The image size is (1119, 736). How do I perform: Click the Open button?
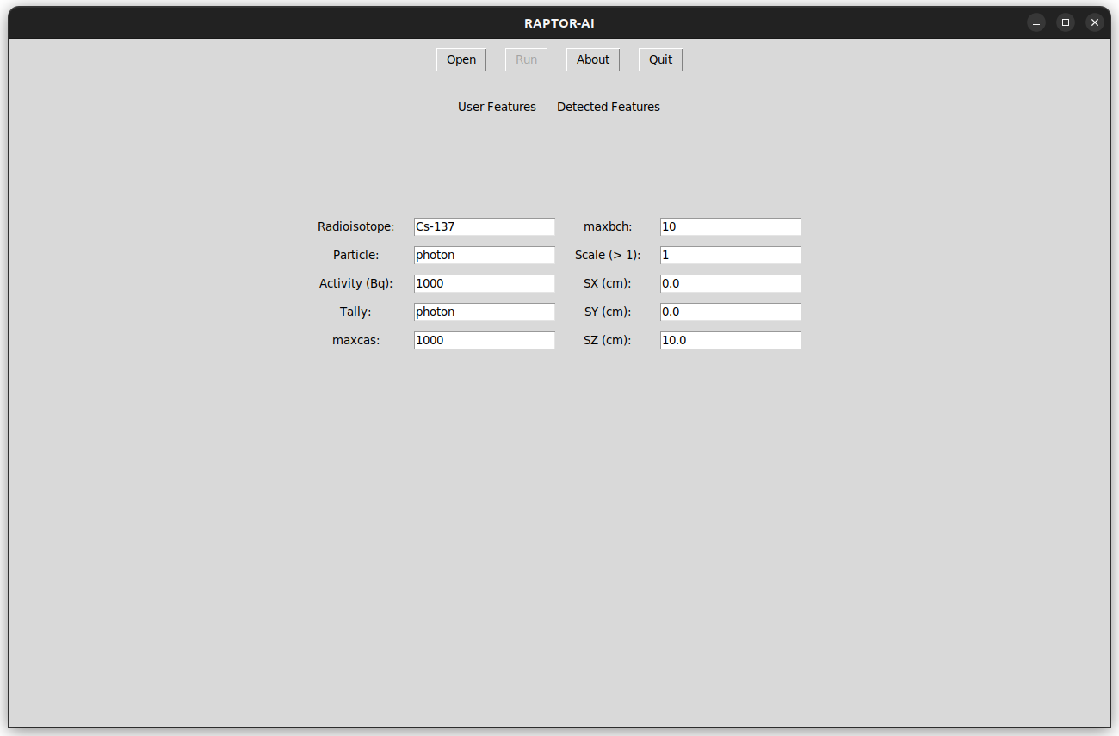pos(461,59)
